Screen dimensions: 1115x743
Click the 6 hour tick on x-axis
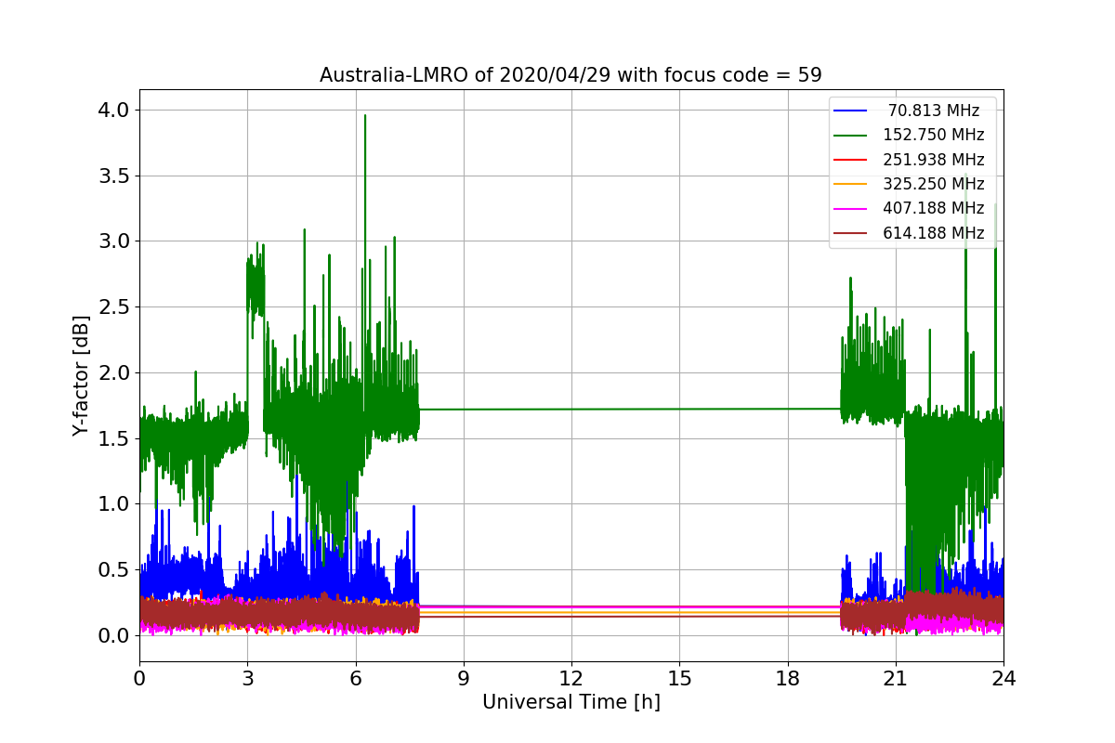coord(356,678)
